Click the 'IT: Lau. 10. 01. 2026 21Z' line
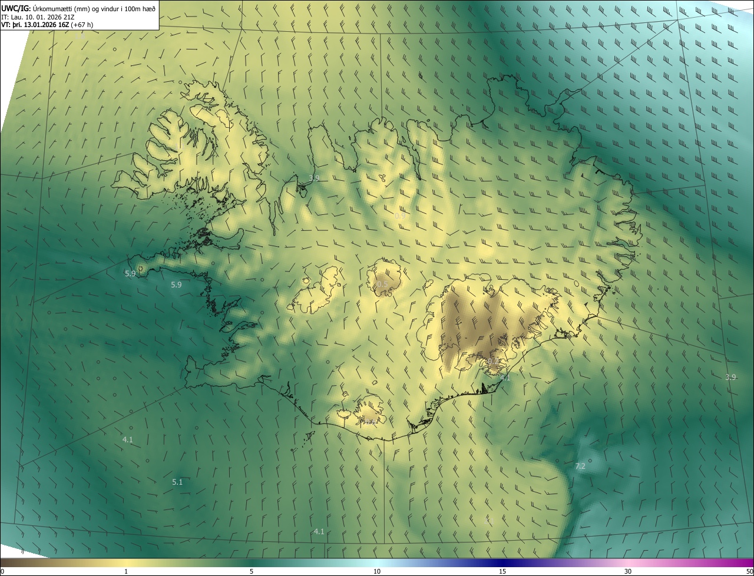 pyautogui.click(x=37, y=16)
